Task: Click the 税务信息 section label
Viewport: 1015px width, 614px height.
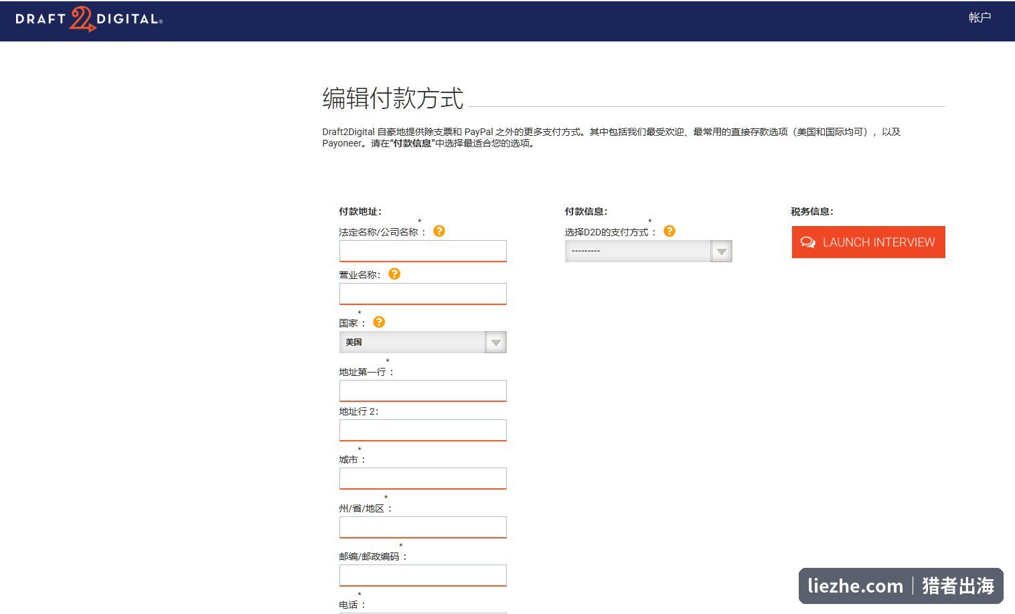Action: [812, 211]
